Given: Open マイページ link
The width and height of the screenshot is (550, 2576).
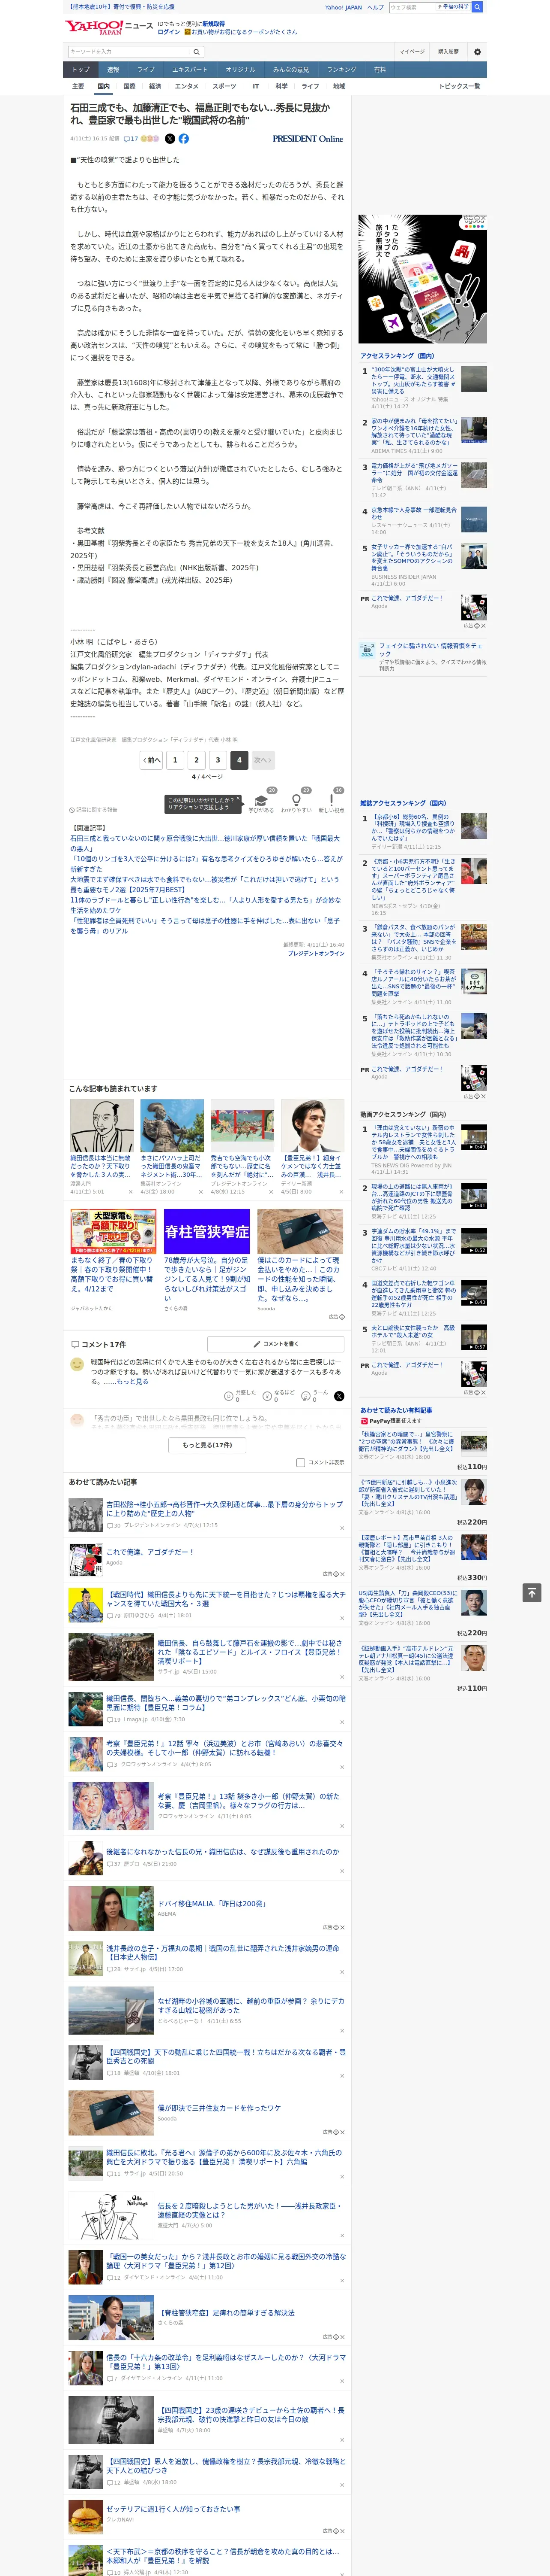Looking at the screenshot, I should point(412,52).
